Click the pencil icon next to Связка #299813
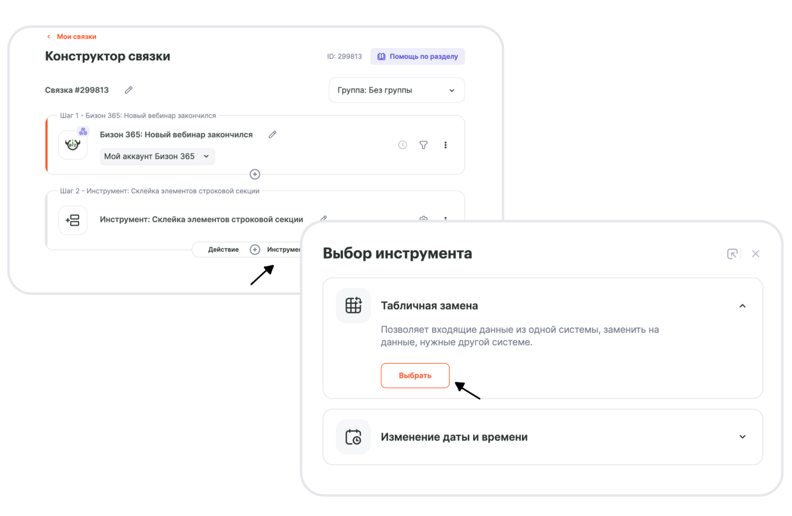 point(129,90)
